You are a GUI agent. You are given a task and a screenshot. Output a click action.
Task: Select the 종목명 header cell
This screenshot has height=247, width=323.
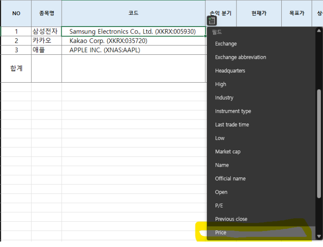[x=47, y=13]
